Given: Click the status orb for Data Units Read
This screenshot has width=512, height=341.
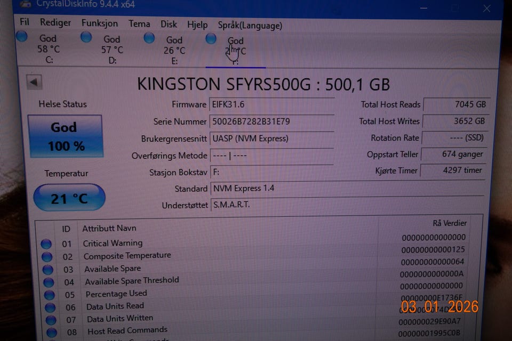Looking at the screenshot, I should 50,308.
